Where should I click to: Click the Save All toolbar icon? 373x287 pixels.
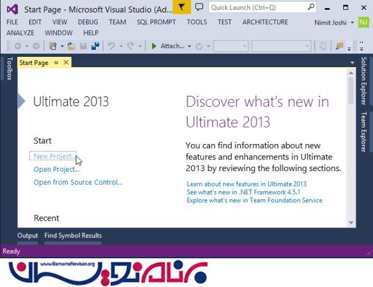[x=95, y=46]
